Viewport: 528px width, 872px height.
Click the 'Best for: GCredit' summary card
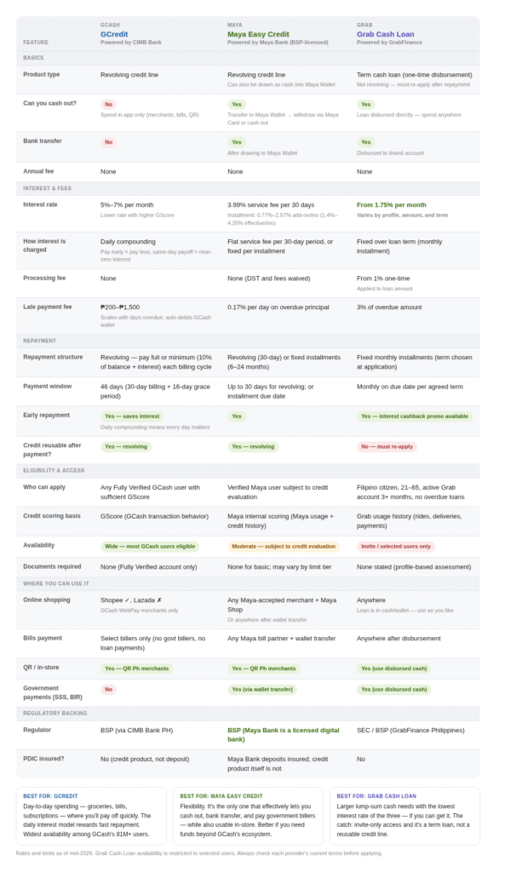(x=91, y=816)
